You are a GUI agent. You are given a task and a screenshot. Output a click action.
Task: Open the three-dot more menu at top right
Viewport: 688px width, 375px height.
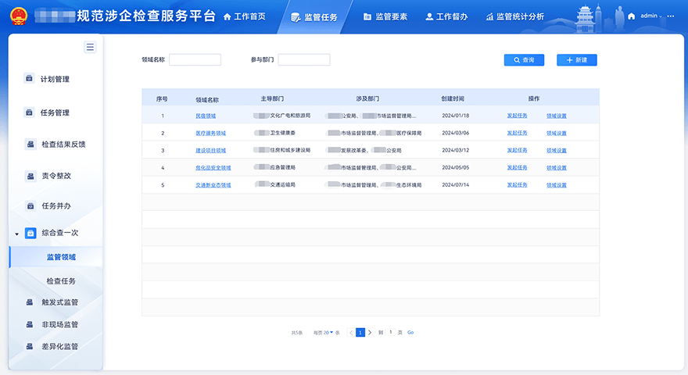pyautogui.click(x=671, y=16)
